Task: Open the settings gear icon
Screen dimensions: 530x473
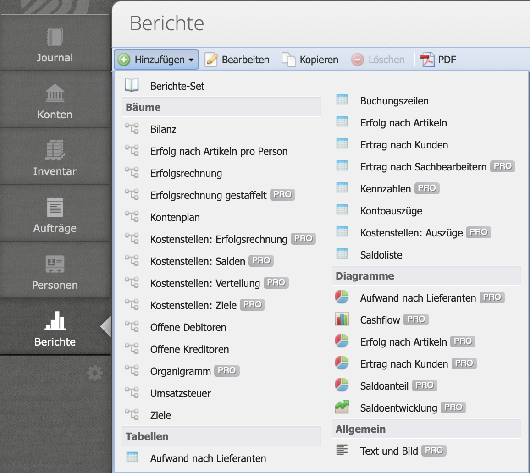Action: 94,373
